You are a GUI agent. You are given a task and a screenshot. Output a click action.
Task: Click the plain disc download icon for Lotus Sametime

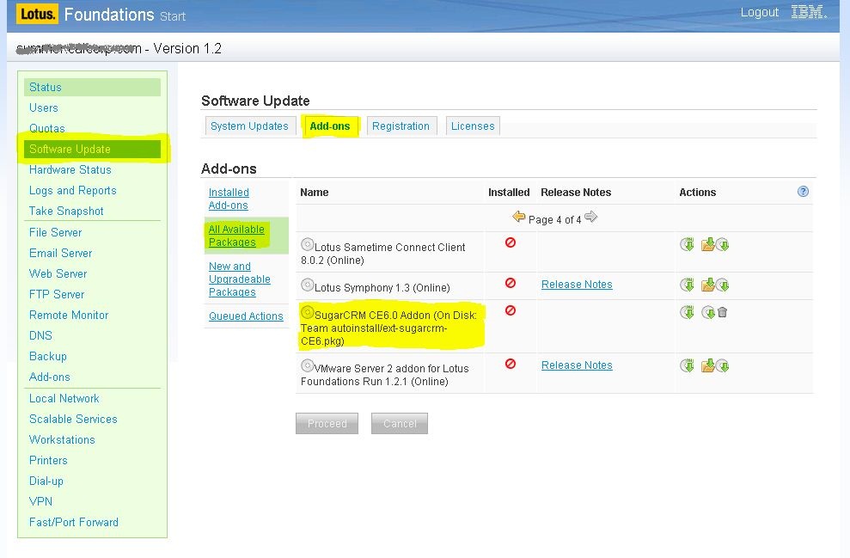coord(723,245)
